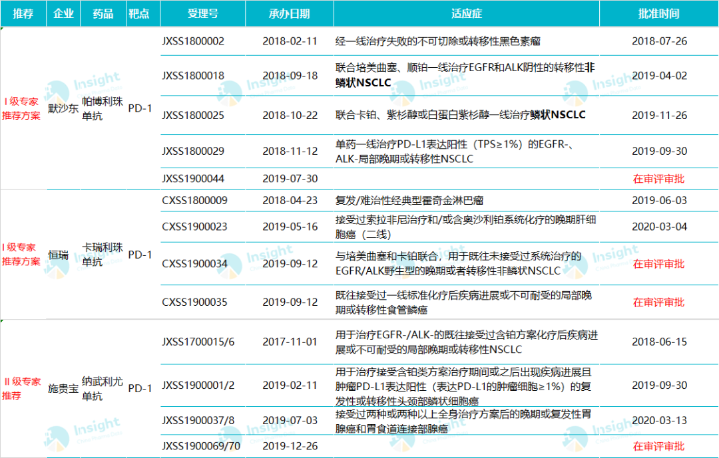Select acceptance number JXSS1800018

tap(193, 76)
